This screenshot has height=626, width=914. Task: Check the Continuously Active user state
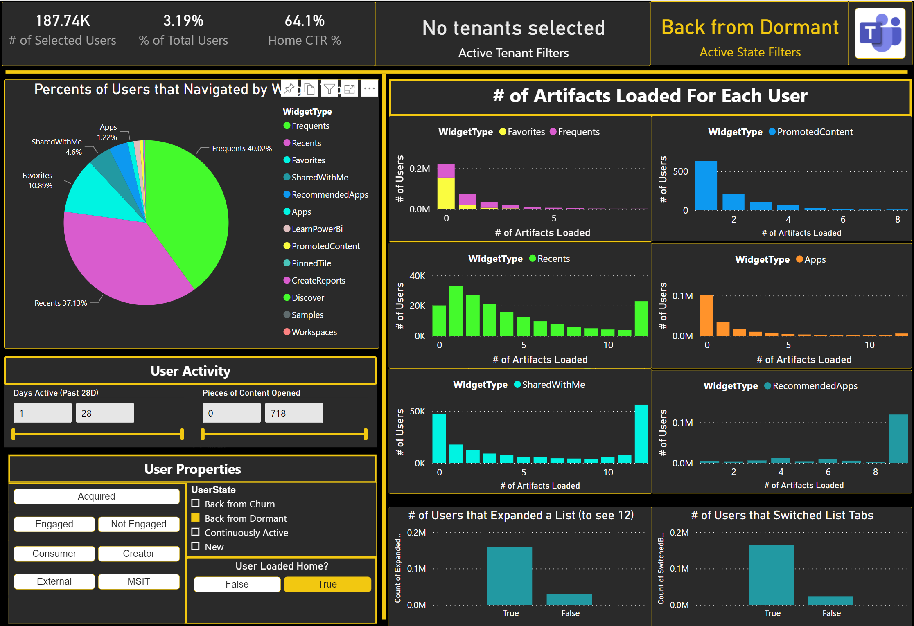195,532
